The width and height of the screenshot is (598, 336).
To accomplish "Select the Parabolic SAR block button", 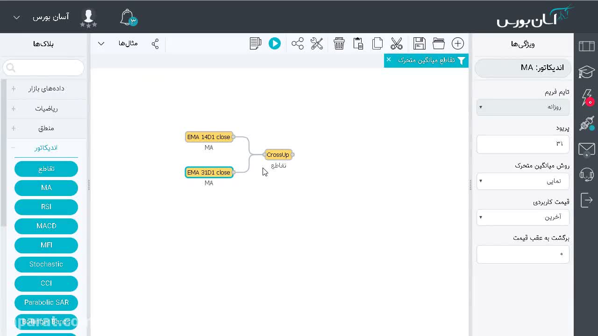I will click(46, 302).
